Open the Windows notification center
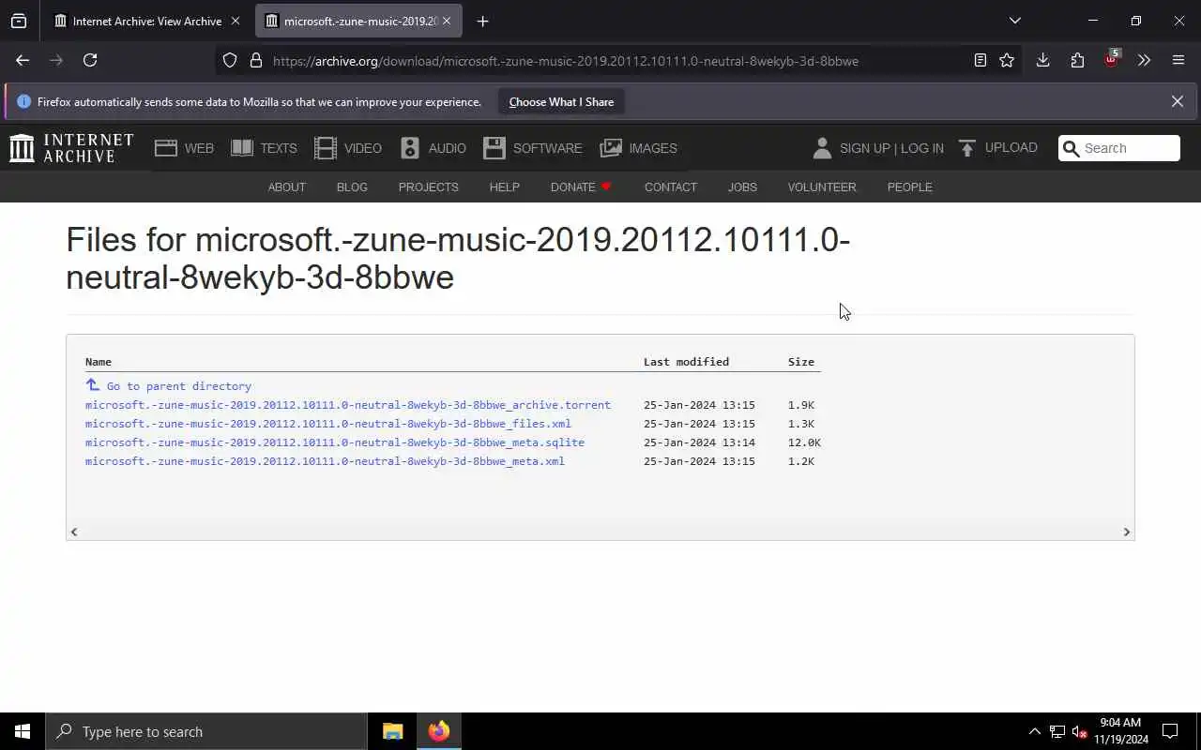 (1170, 731)
